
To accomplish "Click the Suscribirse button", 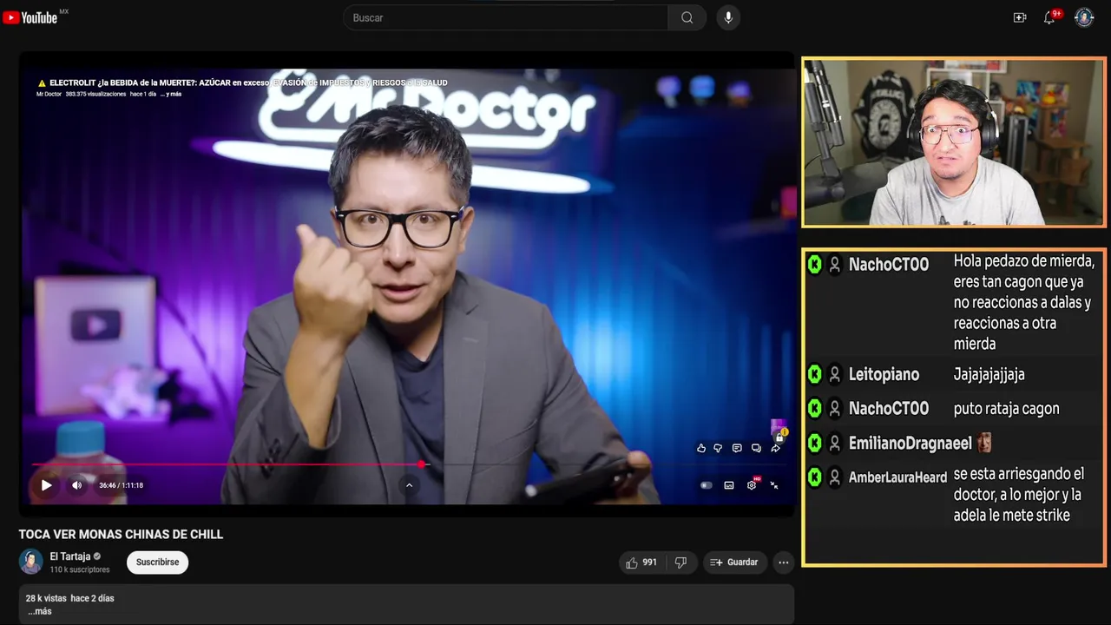I will tap(157, 562).
